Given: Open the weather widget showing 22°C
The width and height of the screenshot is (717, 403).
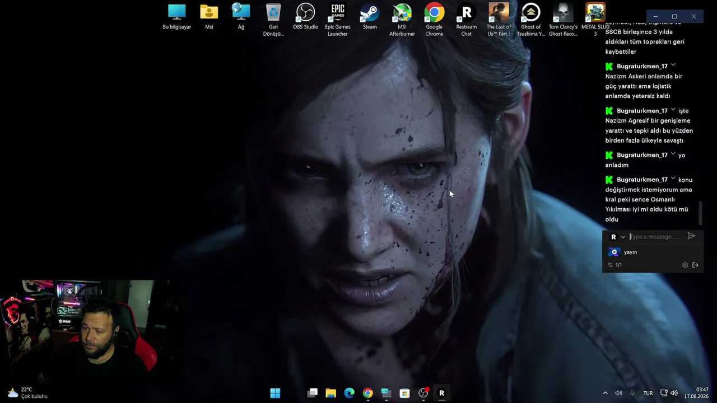Looking at the screenshot, I should click(27, 393).
